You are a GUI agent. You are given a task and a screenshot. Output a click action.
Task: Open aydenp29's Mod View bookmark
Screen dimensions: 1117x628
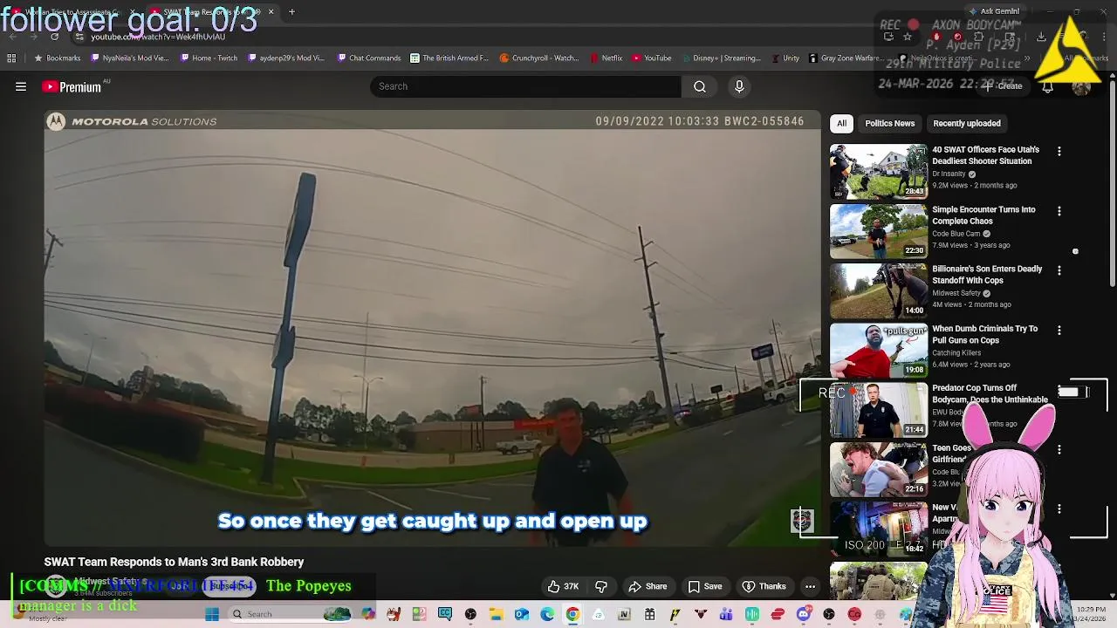pos(286,58)
